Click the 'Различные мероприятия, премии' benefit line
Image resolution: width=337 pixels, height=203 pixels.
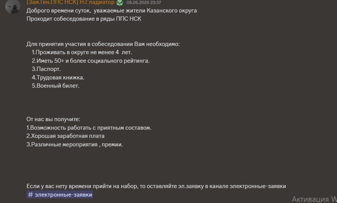click(x=75, y=144)
